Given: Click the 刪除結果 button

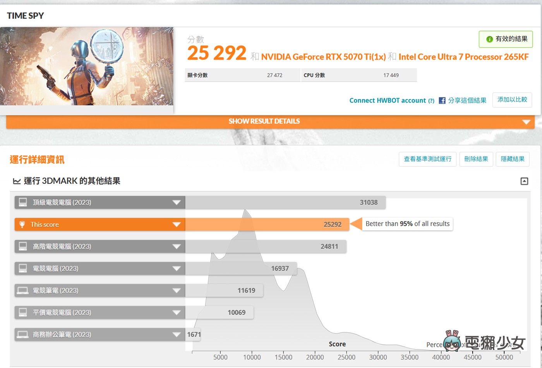Looking at the screenshot, I should (x=476, y=159).
